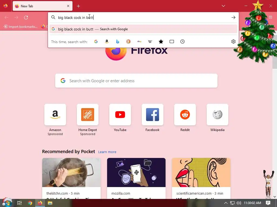The width and height of the screenshot is (277, 207).
Task: Switch to Firefox on the taskbar
Action: point(40,203)
